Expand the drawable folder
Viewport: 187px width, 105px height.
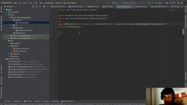click(x=9, y=43)
